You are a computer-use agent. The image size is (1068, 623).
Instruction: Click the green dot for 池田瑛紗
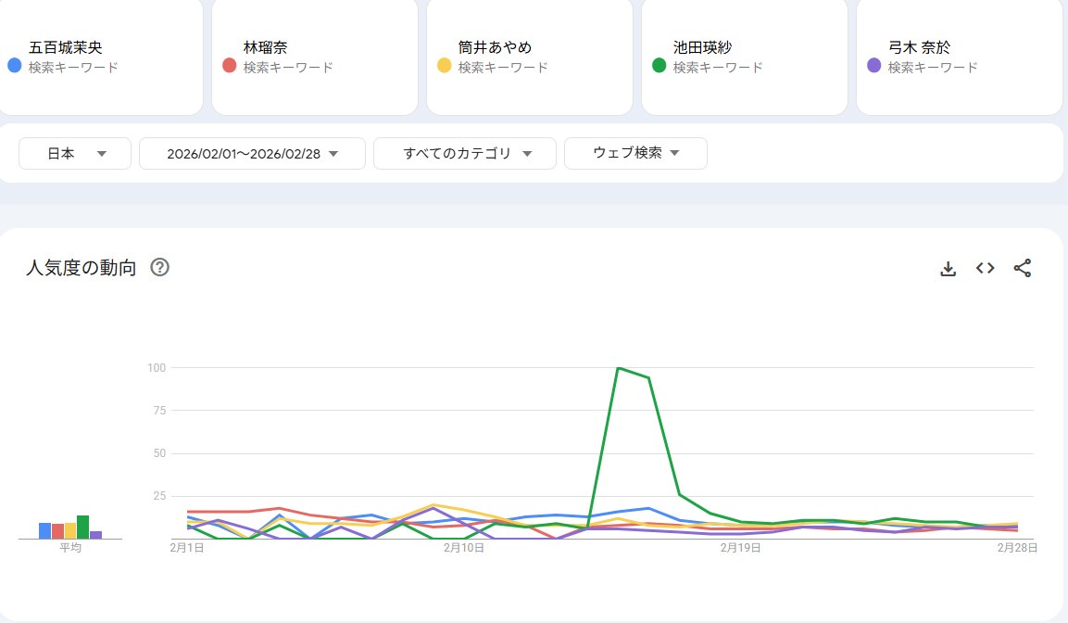pyautogui.click(x=659, y=66)
